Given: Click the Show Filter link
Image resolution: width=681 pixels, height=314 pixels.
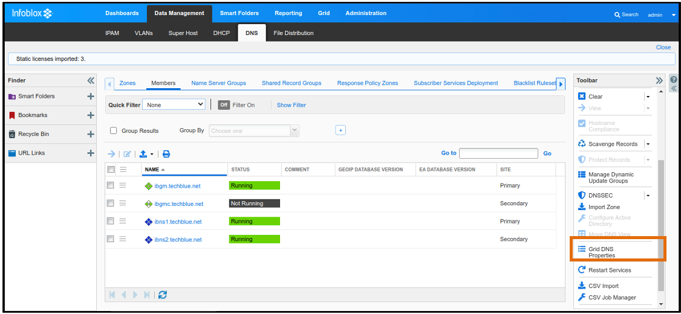Looking at the screenshot, I should (x=292, y=105).
